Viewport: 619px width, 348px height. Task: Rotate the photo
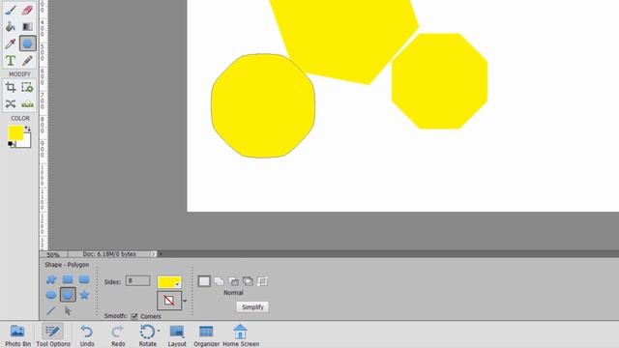(x=148, y=335)
